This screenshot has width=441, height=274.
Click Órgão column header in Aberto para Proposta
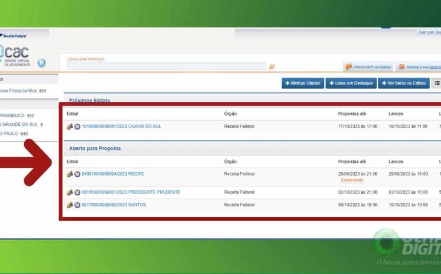click(x=230, y=161)
